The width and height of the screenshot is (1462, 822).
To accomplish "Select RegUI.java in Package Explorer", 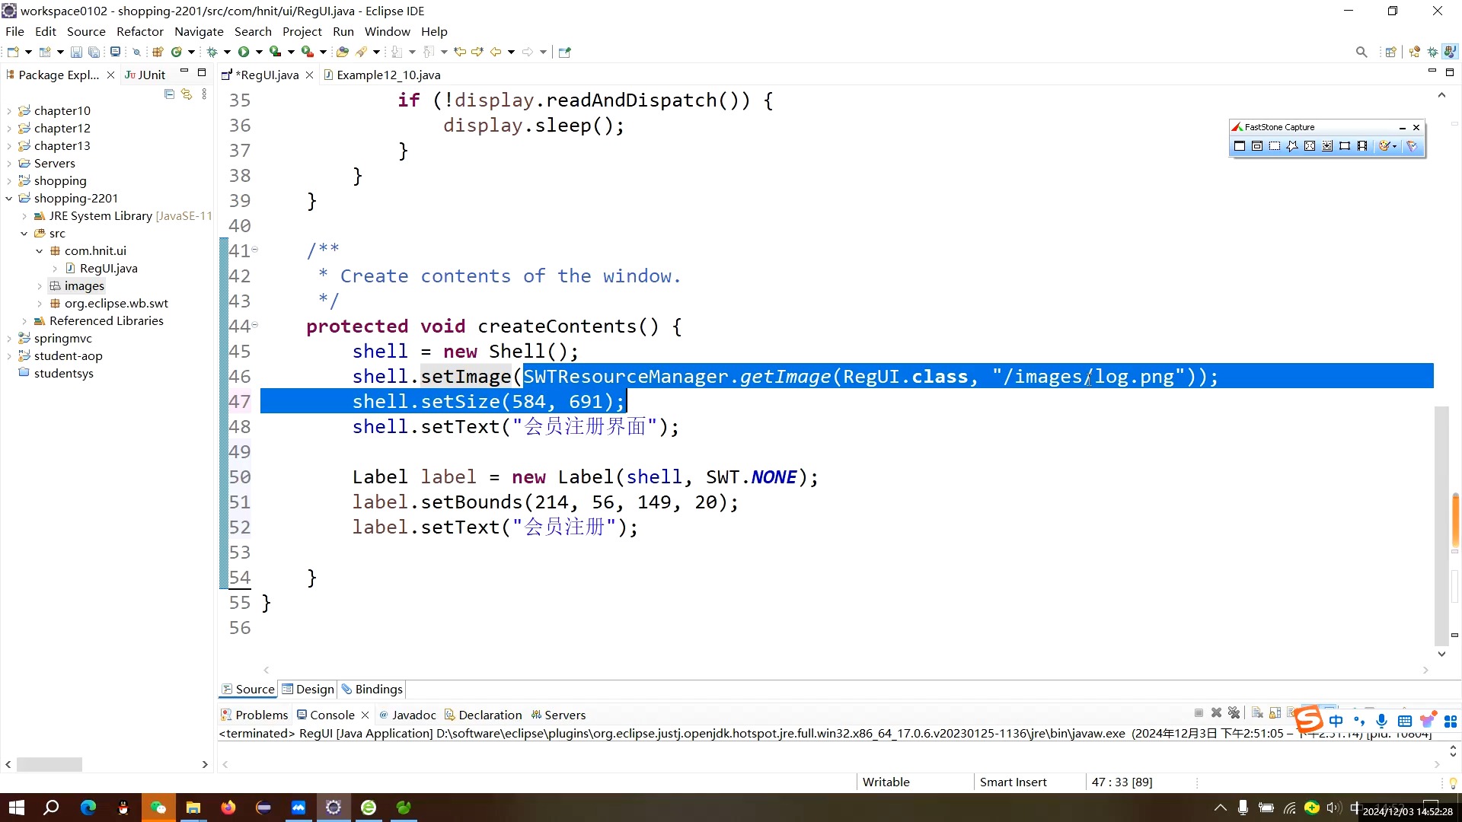I will coord(108,269).
